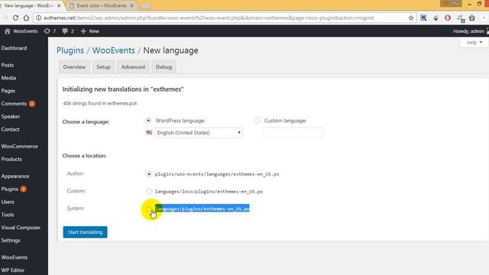489x275 pixels.
Task: Open Contact in the sidebar
Action: (10, 129)
